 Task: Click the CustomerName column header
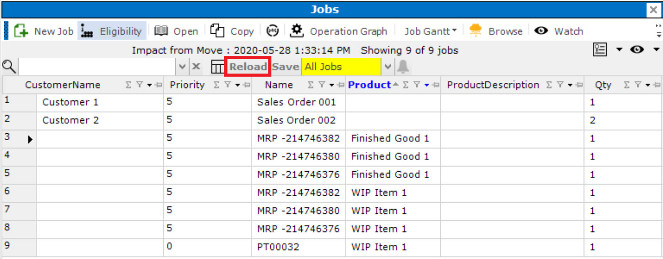point(63,85)
